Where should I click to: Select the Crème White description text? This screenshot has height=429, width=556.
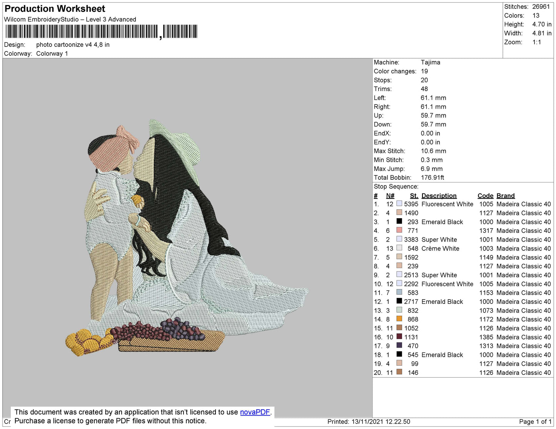coord(441,248)
